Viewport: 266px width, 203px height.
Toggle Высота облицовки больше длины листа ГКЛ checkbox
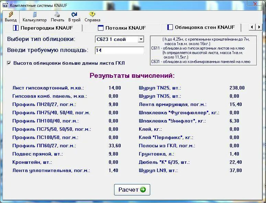click(x=9, y=63)
